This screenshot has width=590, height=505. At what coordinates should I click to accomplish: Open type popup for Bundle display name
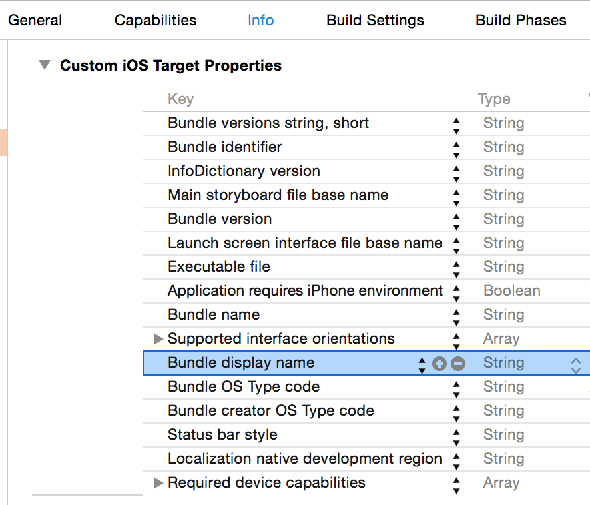point(576,364)
